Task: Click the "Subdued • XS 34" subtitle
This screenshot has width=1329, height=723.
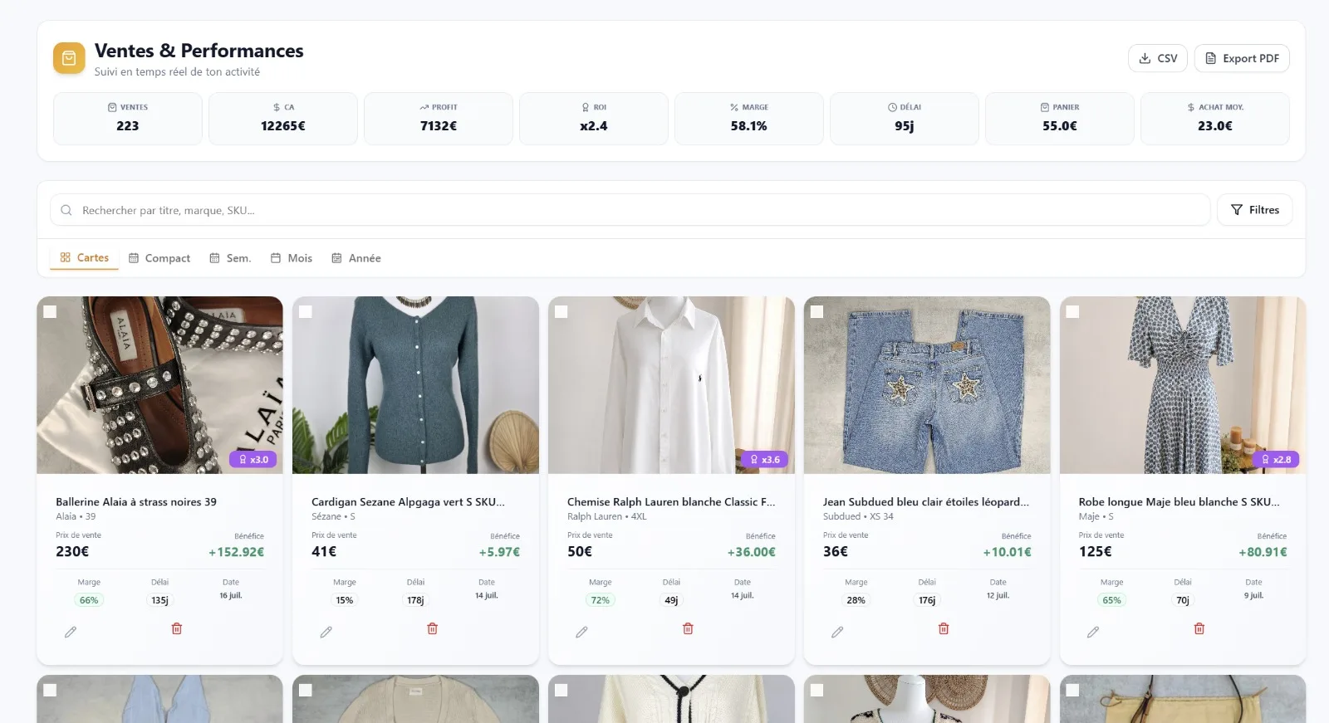Action: coord(858,516)
